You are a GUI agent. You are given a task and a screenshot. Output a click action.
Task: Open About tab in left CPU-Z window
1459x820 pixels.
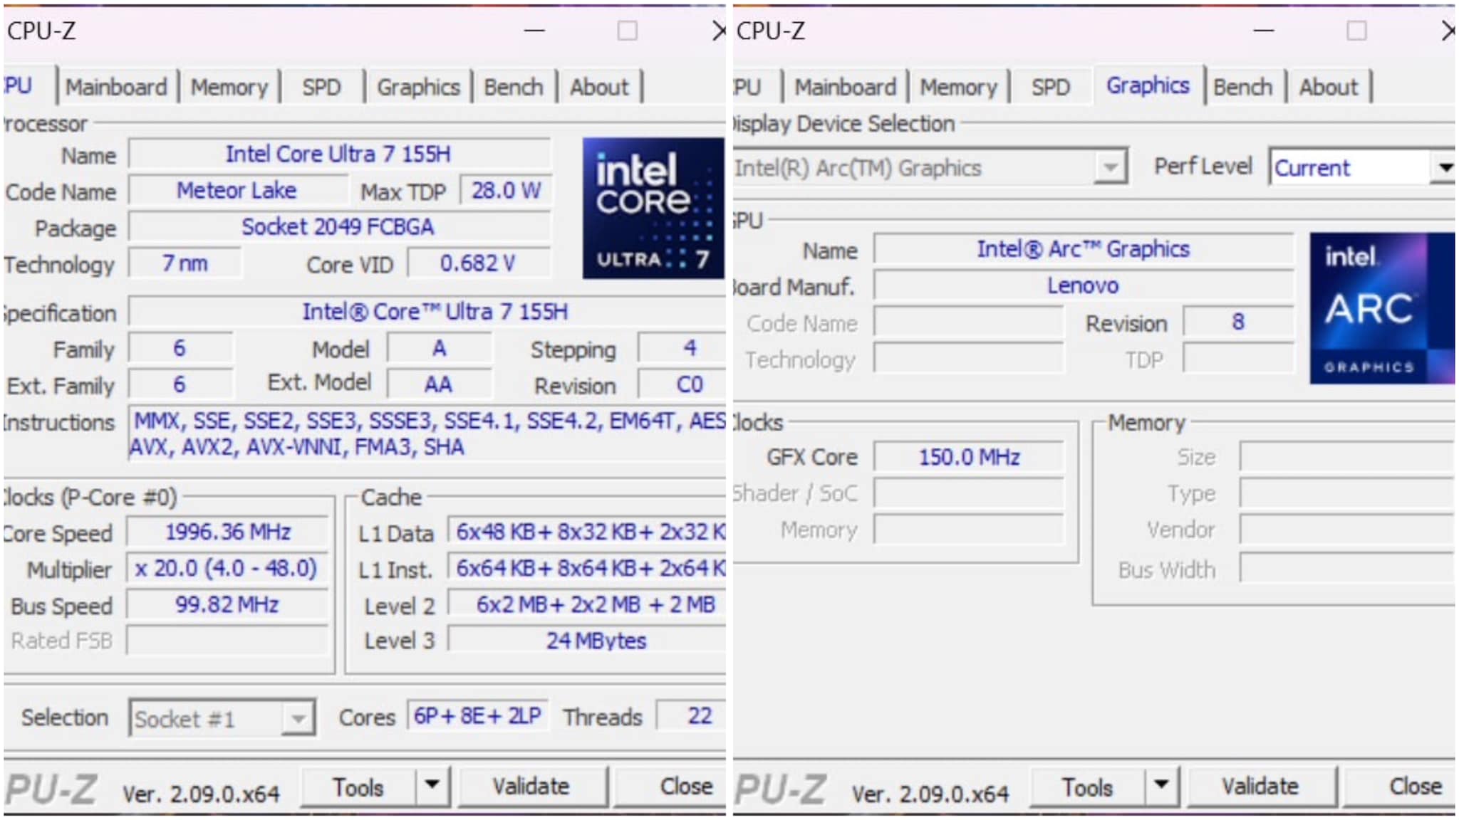point(599,87)
